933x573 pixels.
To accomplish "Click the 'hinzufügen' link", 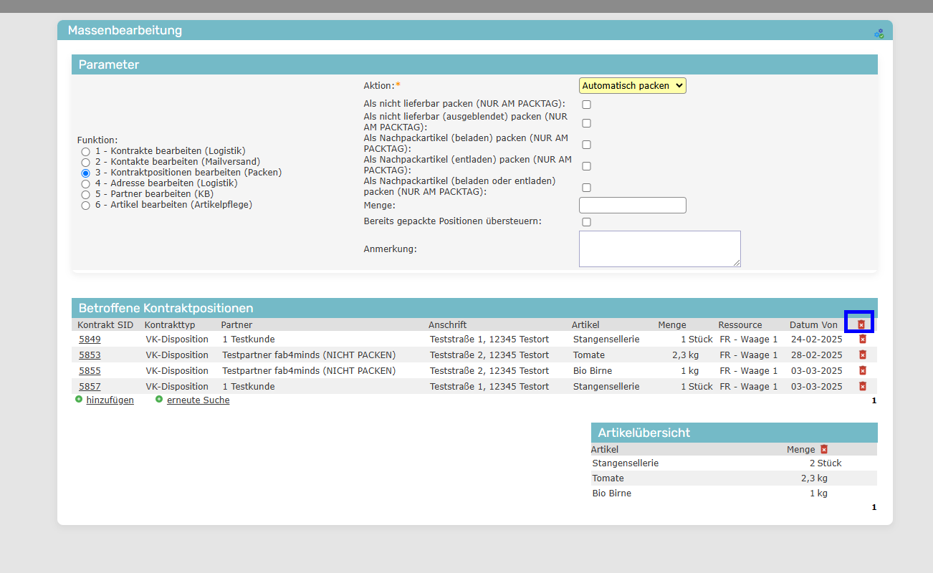I will pyautogui.click(x=110, y=400).
